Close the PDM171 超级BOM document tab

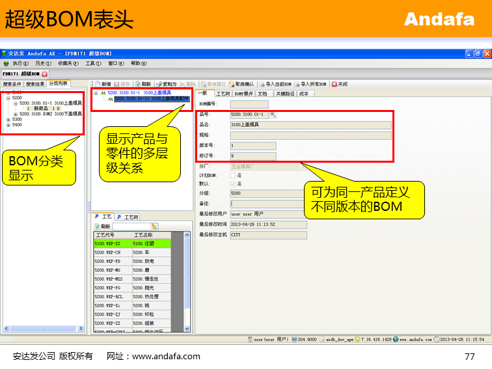45,74
